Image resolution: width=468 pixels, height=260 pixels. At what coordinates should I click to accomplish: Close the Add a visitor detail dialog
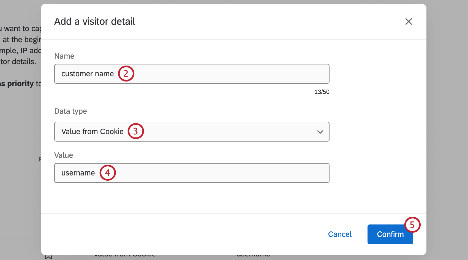click(x=409, y=21)
